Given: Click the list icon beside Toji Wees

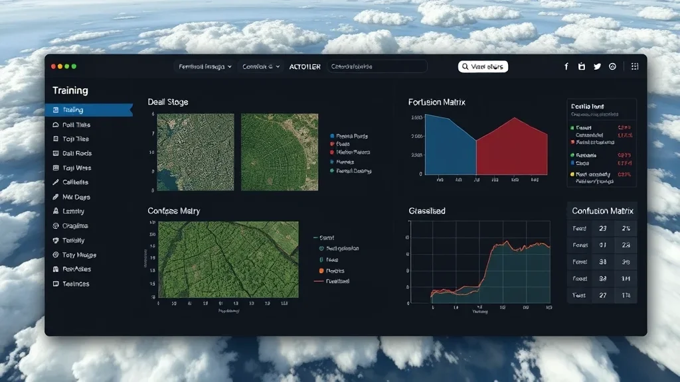Looking at the screenshot, I should tap(56, 168).
